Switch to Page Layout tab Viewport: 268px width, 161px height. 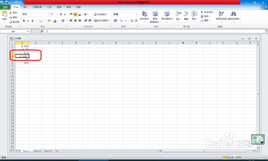(37, 7)
